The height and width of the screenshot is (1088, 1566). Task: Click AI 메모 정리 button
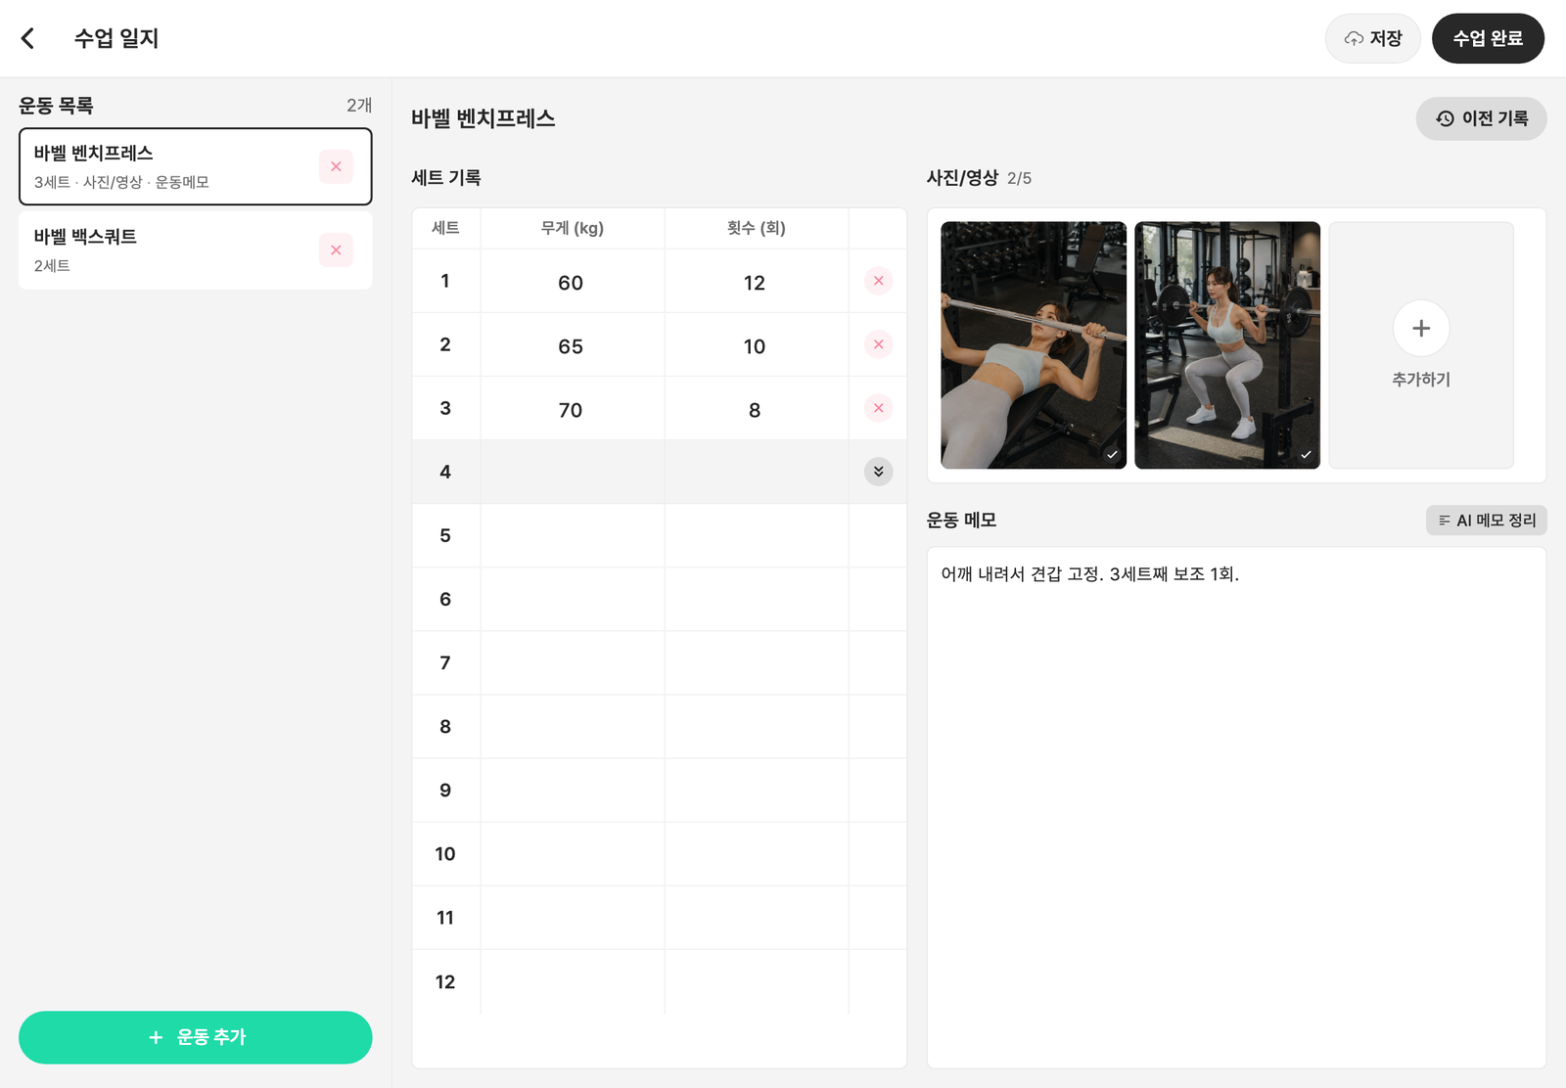click(1486, 521)
